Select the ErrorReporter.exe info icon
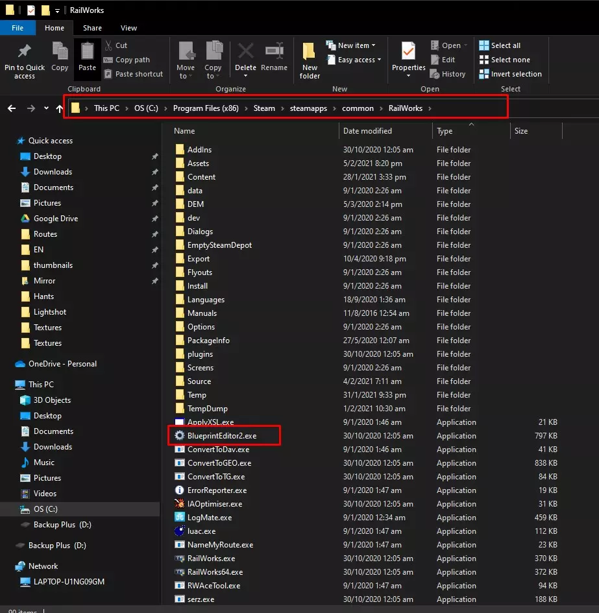The image size is (599, 613). (x=180, y=490)
